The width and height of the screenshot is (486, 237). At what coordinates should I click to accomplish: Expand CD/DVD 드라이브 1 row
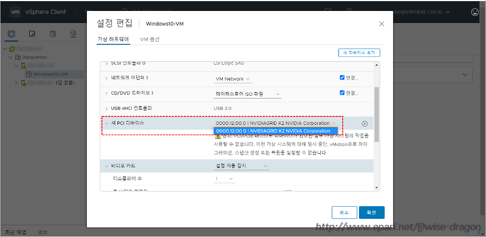pyautogui.click(x=107, y=93)
